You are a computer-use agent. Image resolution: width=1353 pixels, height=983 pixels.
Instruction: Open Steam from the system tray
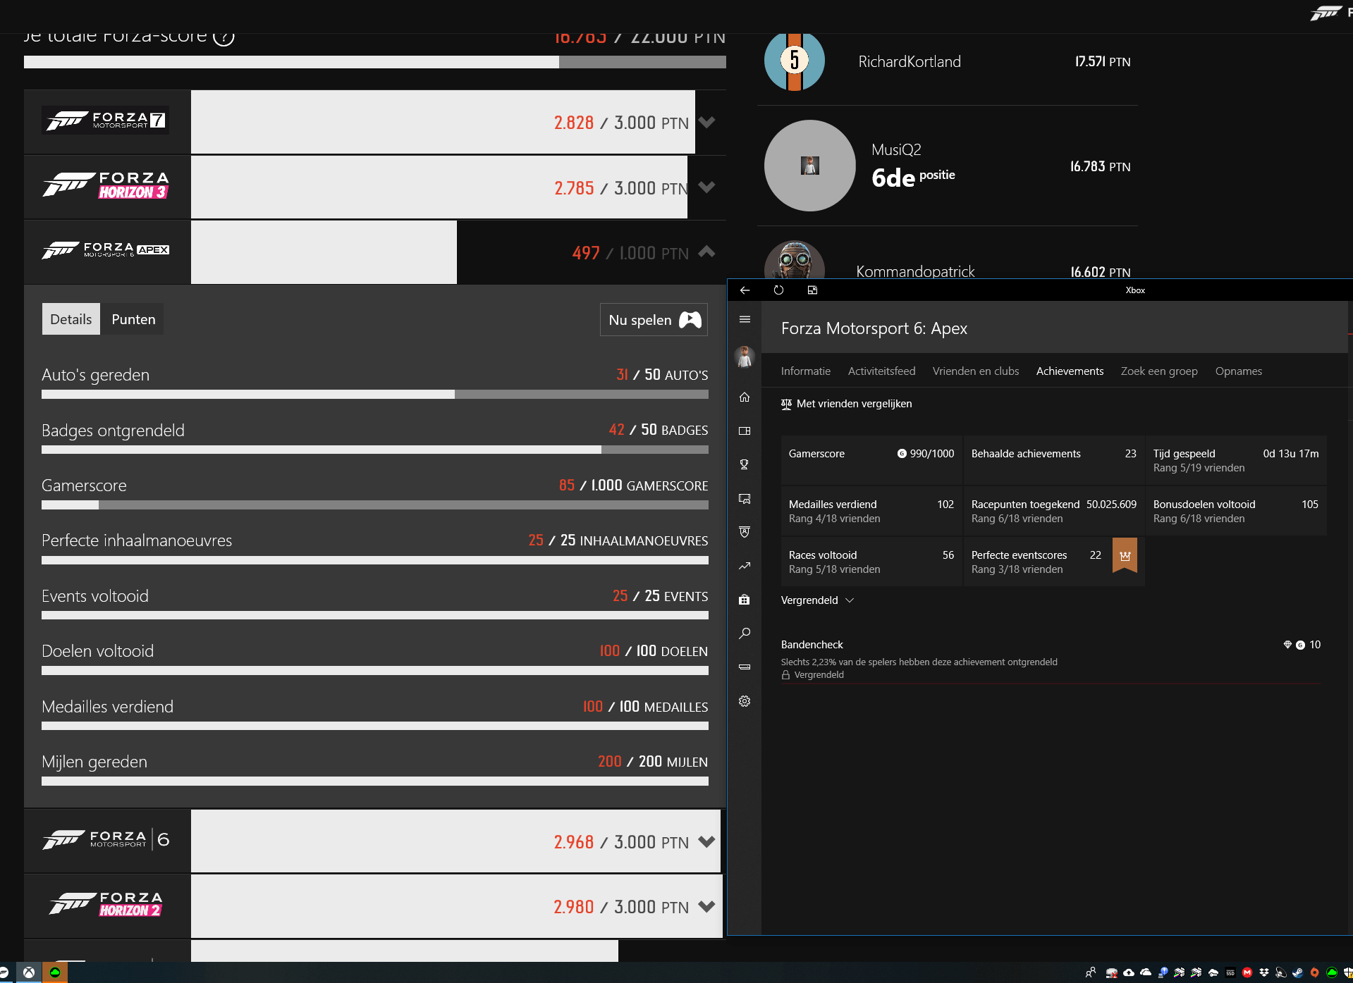pos(1298,973)
